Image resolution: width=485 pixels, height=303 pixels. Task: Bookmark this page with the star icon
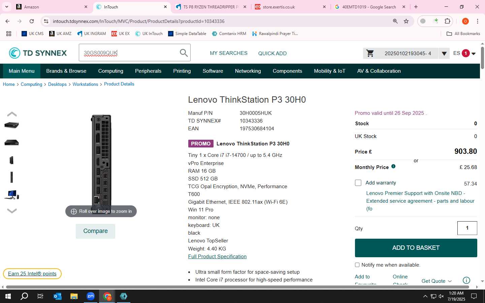406,21
